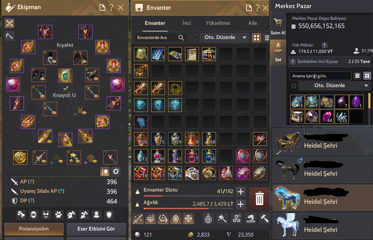Click the inventory trash bin icon
The height and width of the screenshot is (240, 373).
point(259,198)
